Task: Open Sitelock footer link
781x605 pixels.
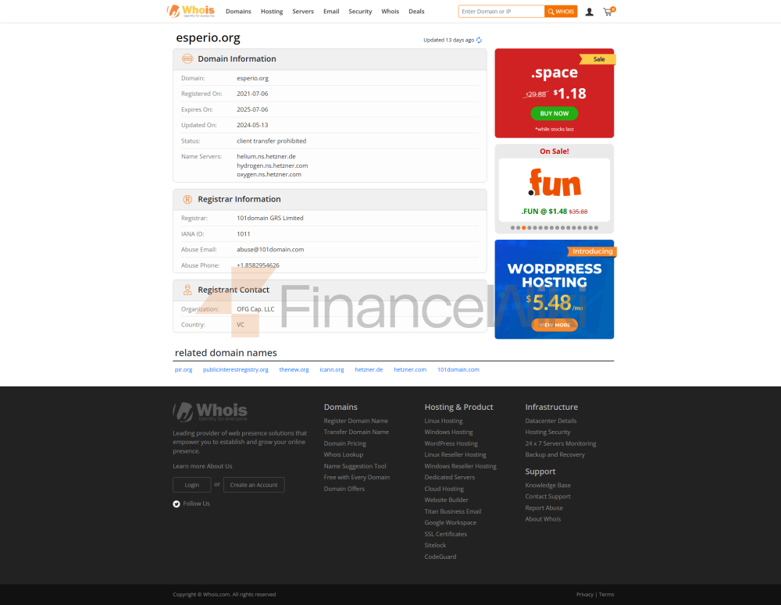Action: 435,545
